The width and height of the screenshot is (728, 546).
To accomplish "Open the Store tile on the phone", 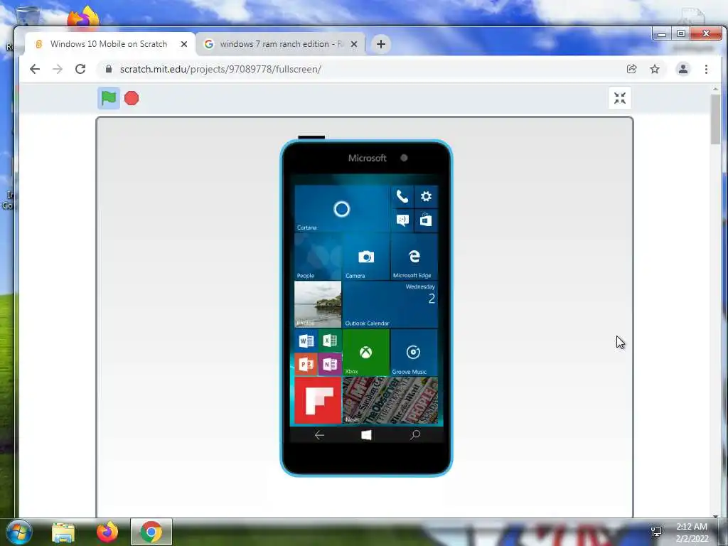I will (x=426, y=220).
